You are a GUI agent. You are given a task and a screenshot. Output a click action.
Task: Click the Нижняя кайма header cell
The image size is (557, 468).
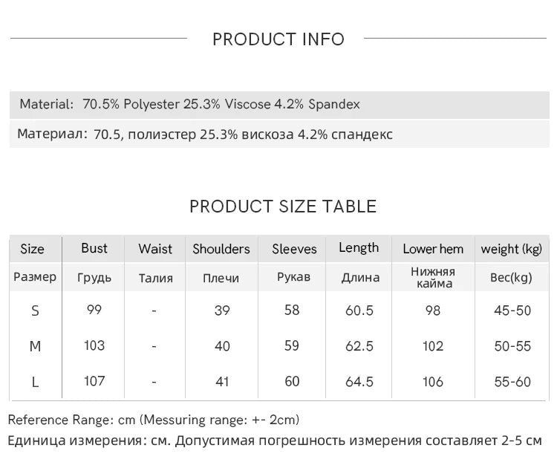tap(433, 277)
